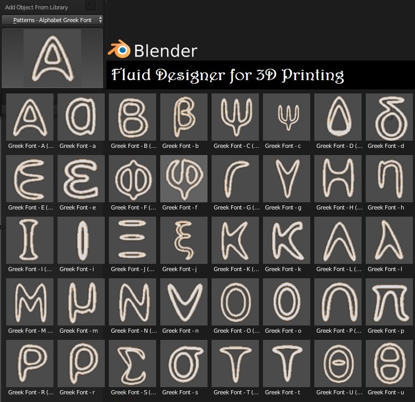415x402 pixels.
Task: Select the highlighted Greek Font - f phi icon
Action: [x=184, y=179]
